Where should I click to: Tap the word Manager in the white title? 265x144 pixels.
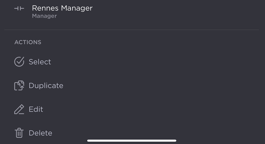(77, 8)
